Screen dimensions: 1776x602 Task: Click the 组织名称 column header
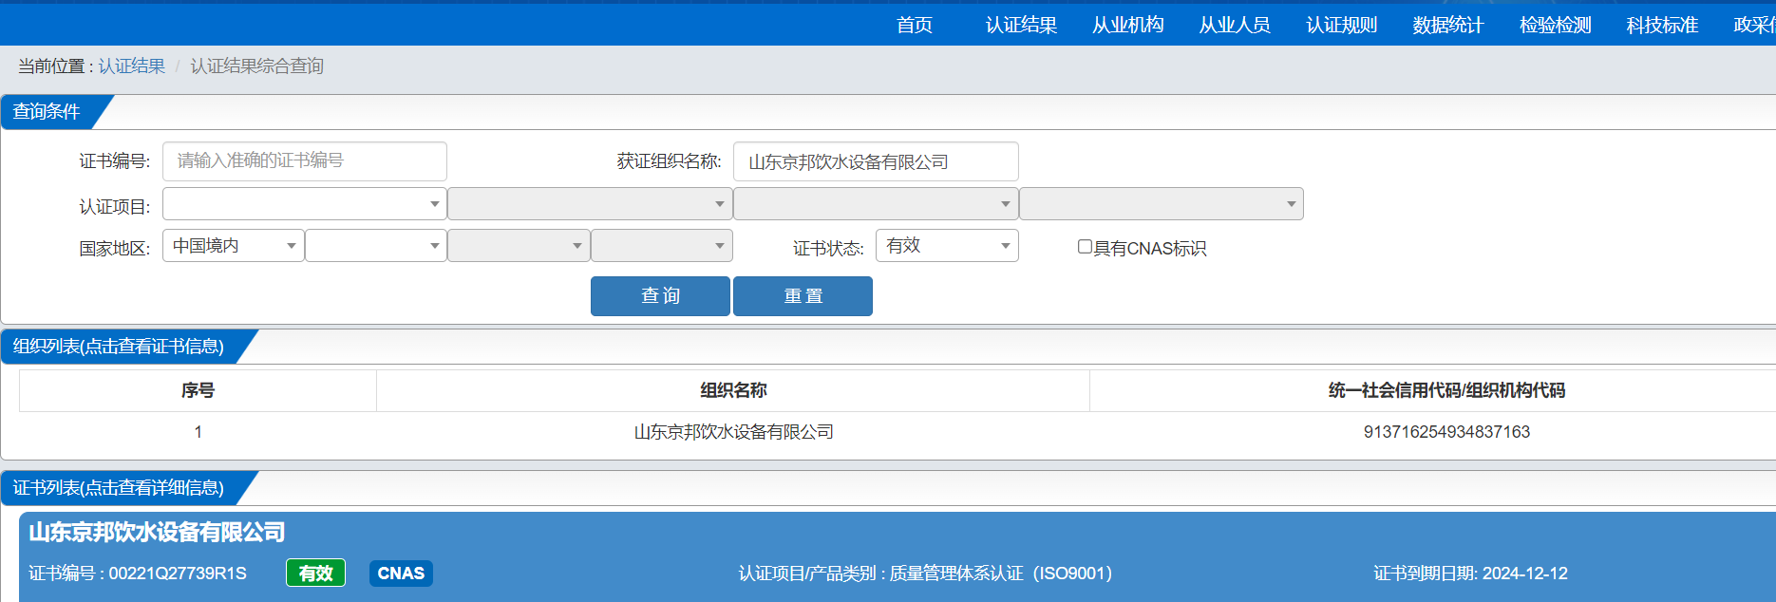[733, 390]
